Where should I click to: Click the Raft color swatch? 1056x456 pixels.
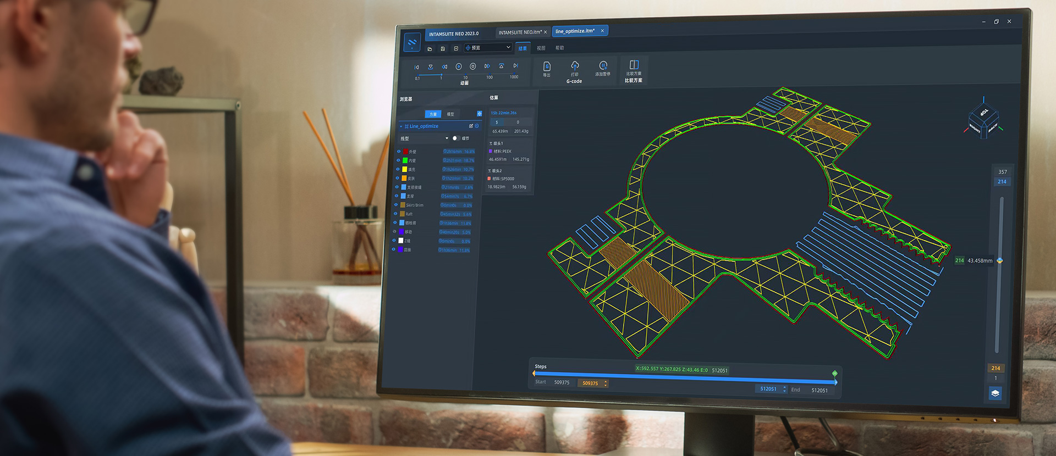[403, 214]
